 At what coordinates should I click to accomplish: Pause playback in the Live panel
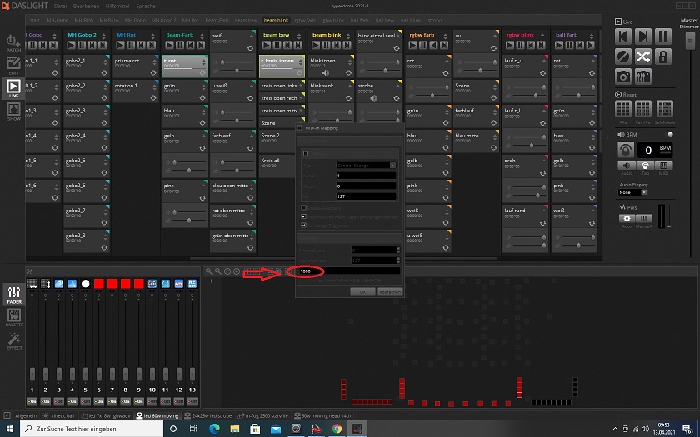tap(663, 37)
